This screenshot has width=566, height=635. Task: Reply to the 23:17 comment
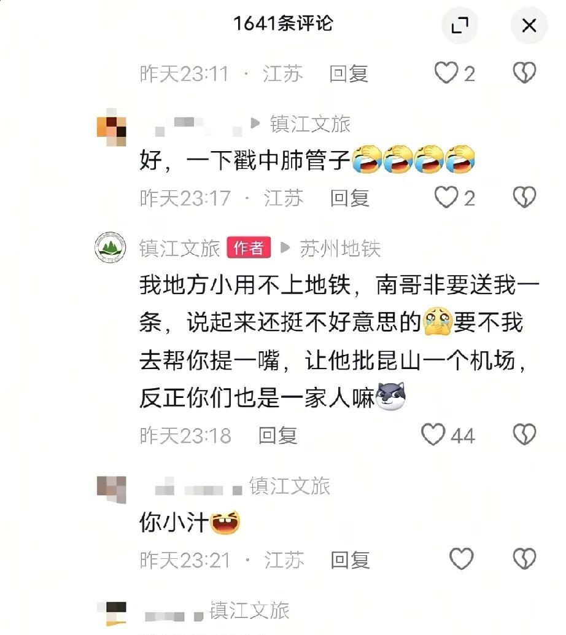point(349,198)
